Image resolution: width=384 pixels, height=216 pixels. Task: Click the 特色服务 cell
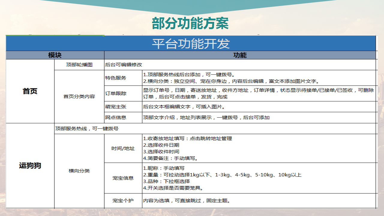pos(123,78)
